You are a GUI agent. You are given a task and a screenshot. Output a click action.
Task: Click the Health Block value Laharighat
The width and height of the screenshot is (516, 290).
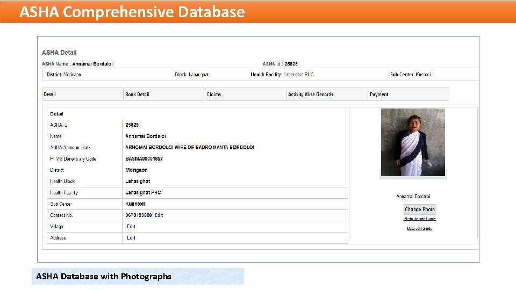pos(138,181)
